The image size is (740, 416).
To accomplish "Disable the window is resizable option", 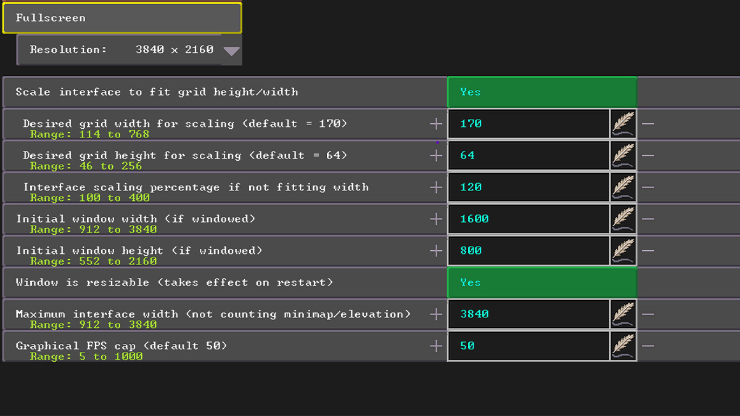I will tap(541, 282).
